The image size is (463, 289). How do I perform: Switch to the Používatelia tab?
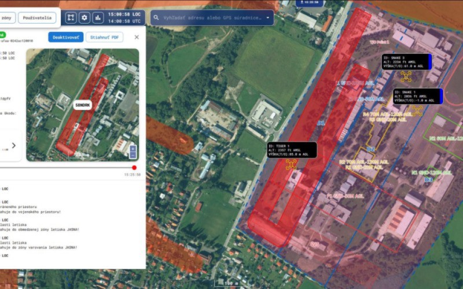pos(37,17)
